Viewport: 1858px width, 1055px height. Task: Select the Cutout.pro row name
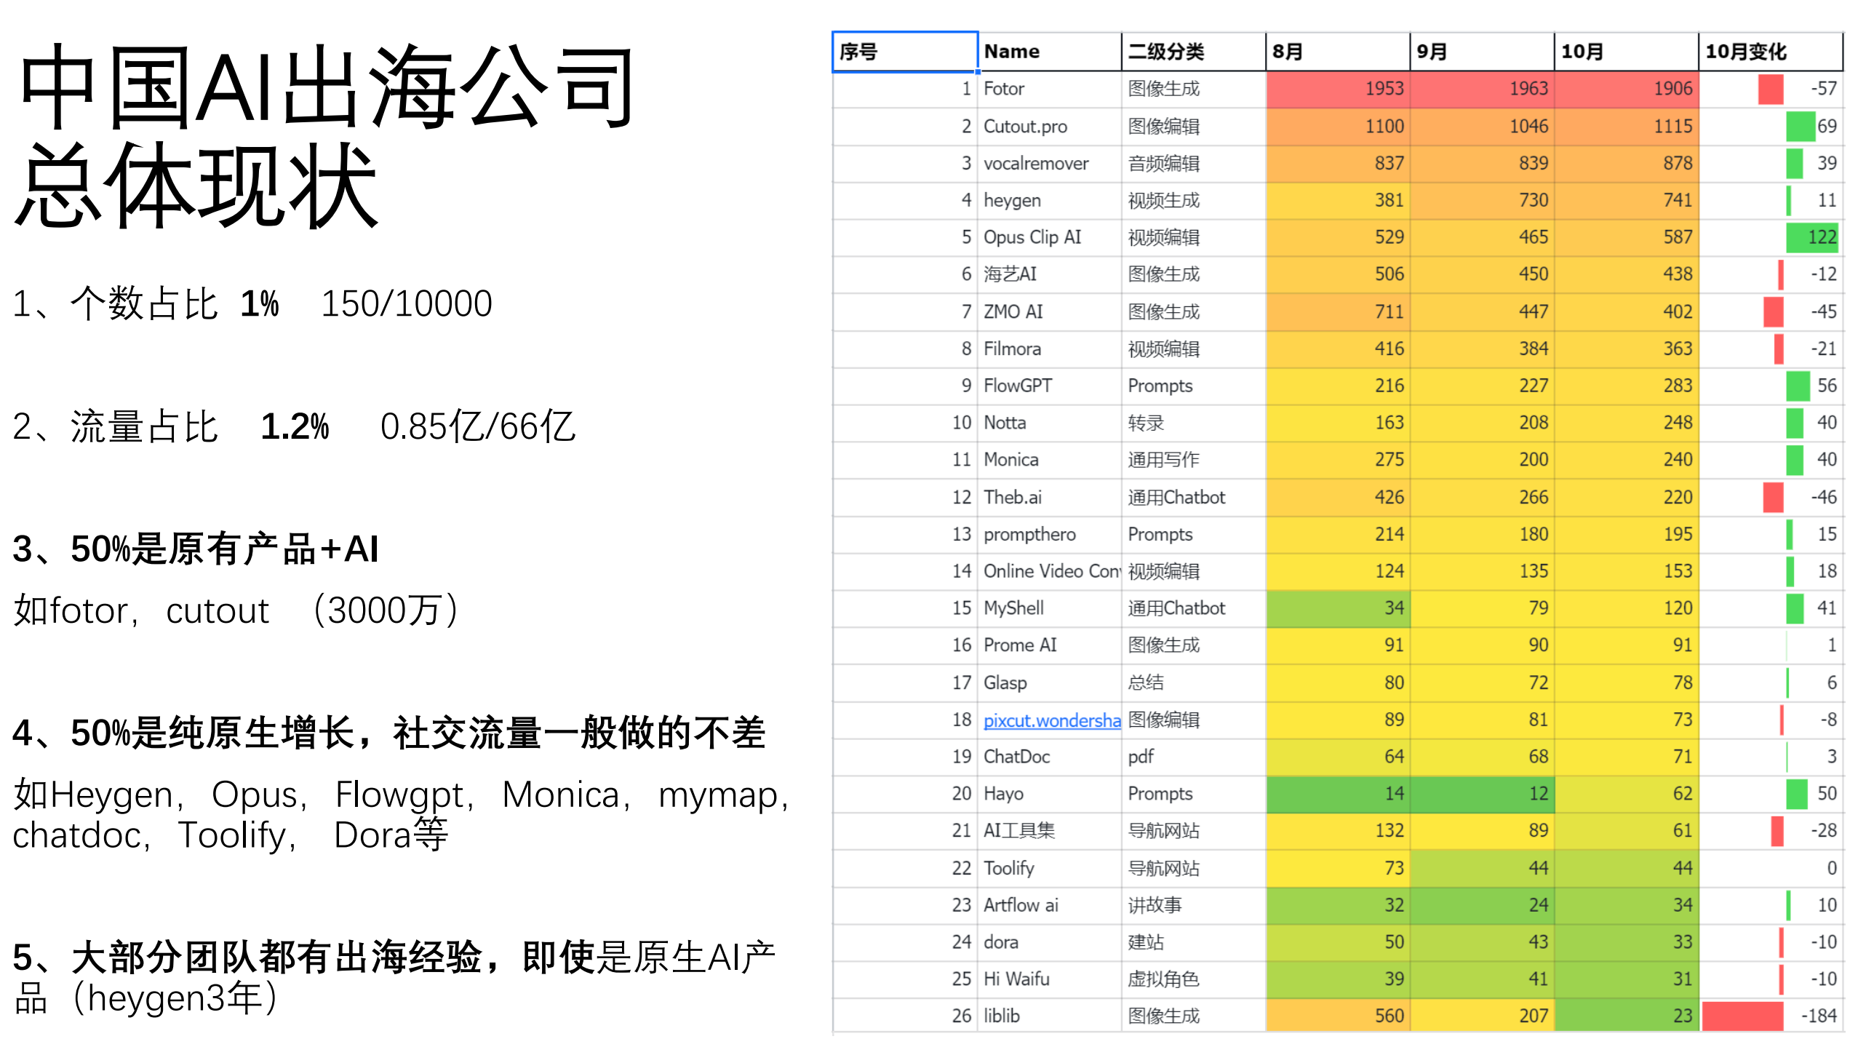[x=1026, y=126]
